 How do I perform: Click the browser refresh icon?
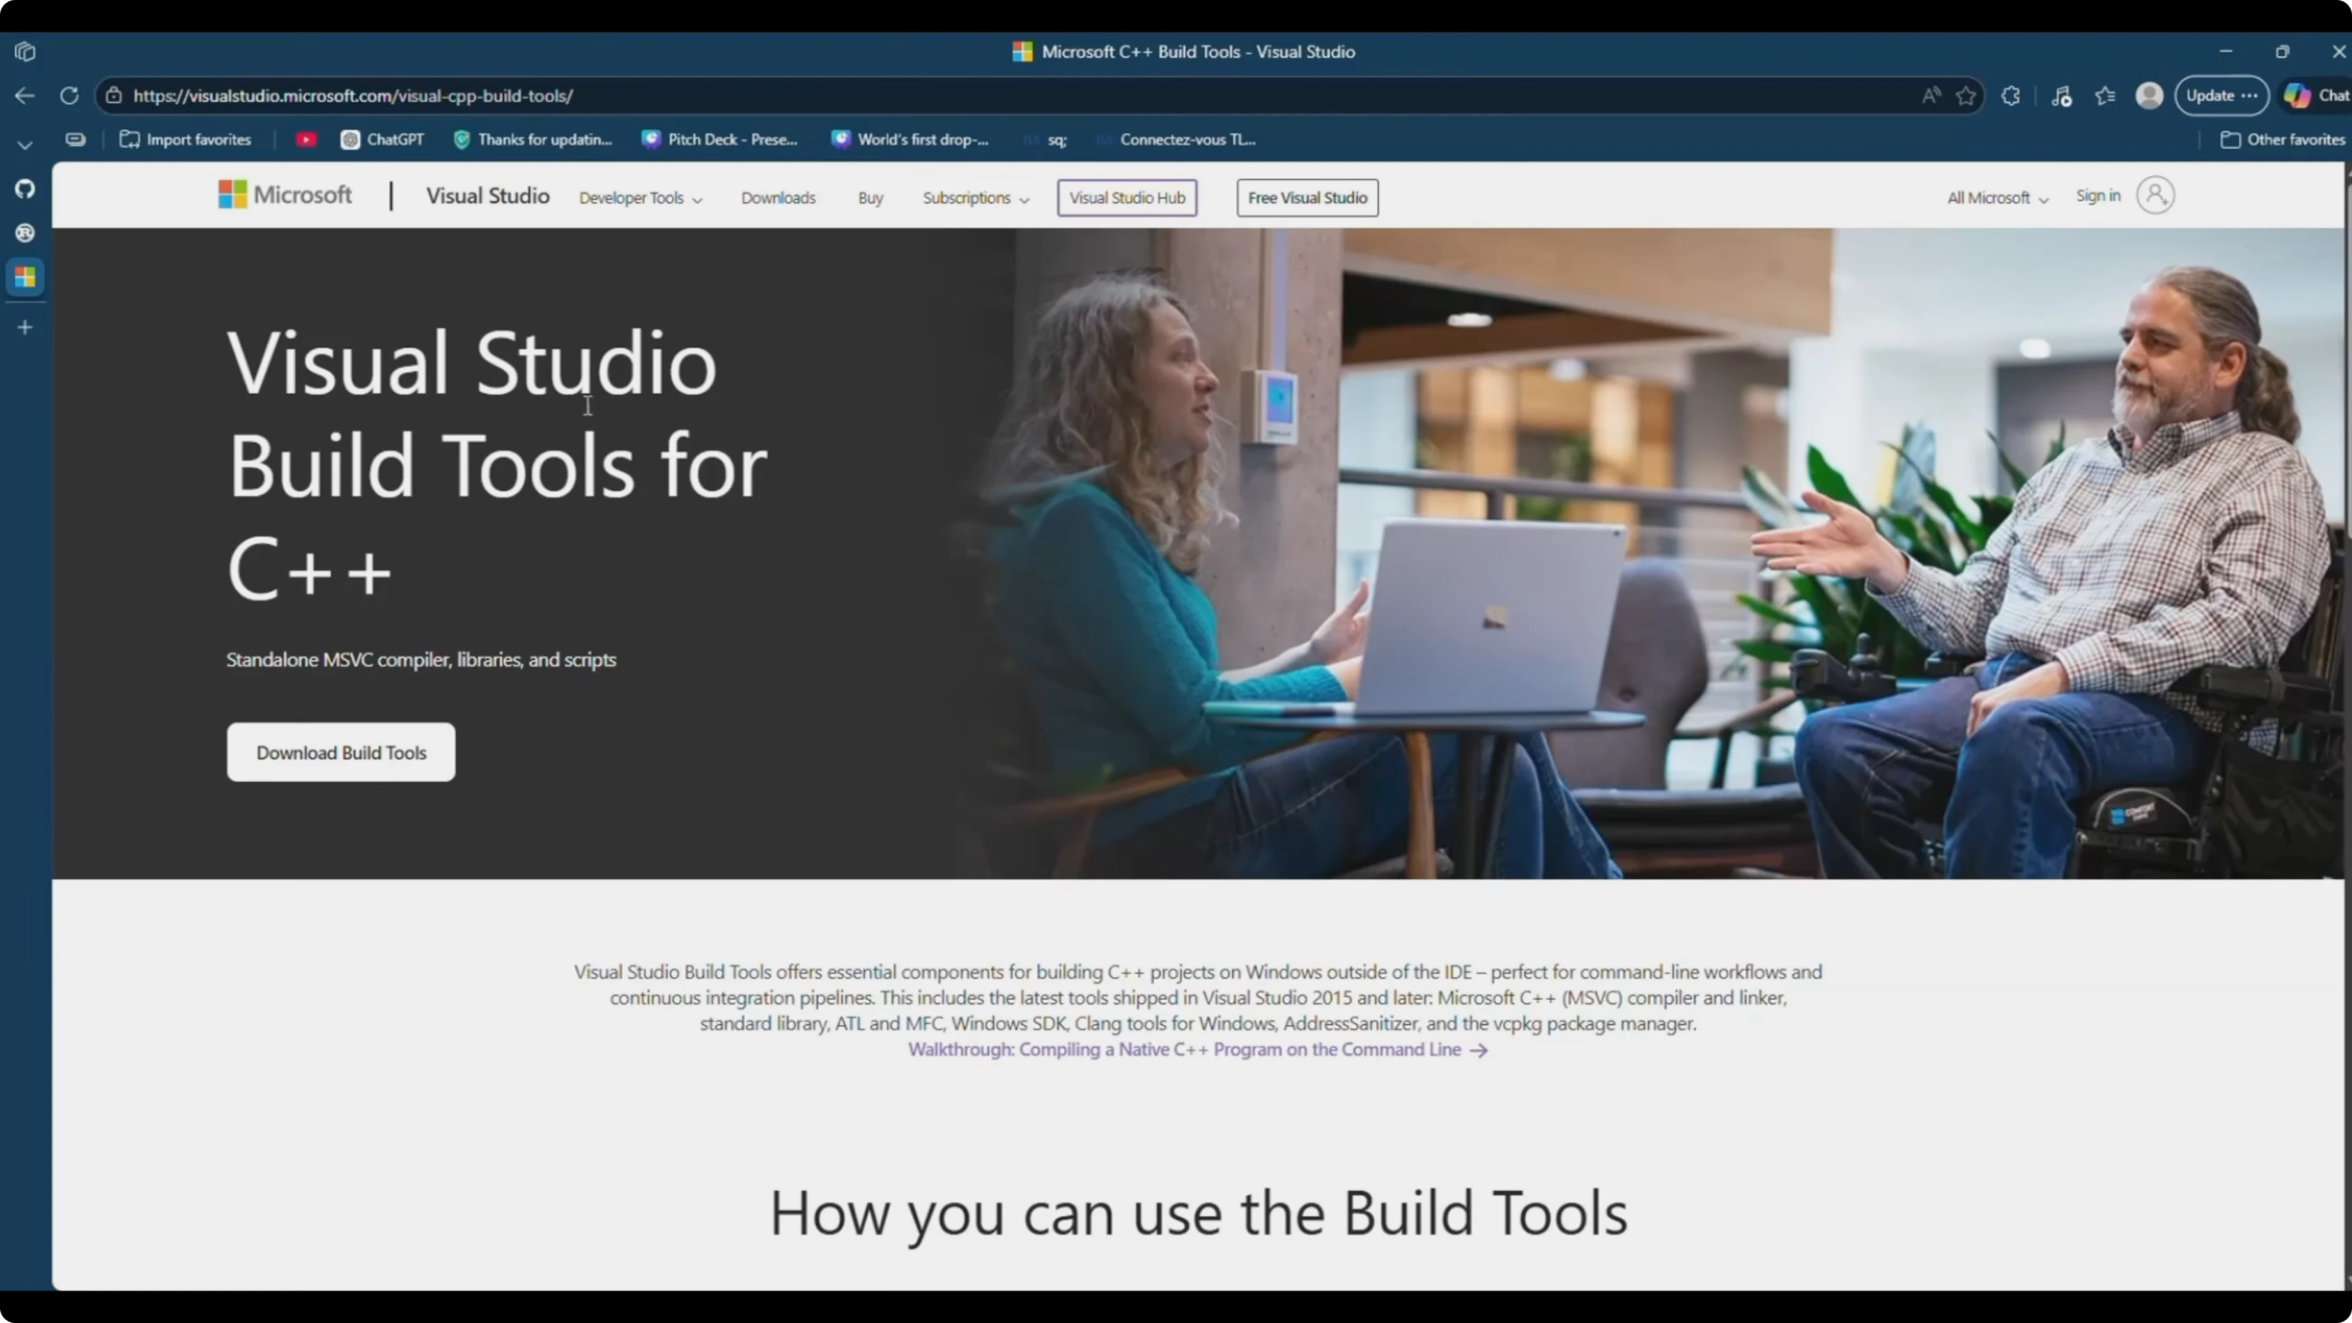(70, 96)
